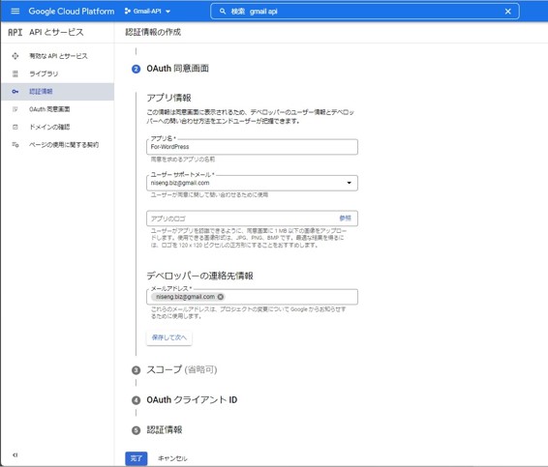548x467 pixels.
Task: Click the API logo icon in sidebar header
Action: click(15, 32)
